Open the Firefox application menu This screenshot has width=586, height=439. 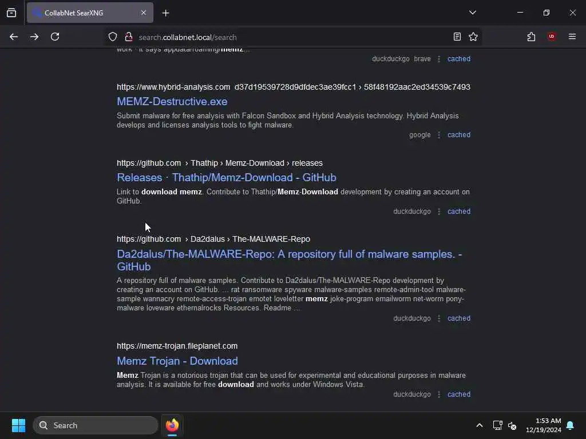[572, 37]
